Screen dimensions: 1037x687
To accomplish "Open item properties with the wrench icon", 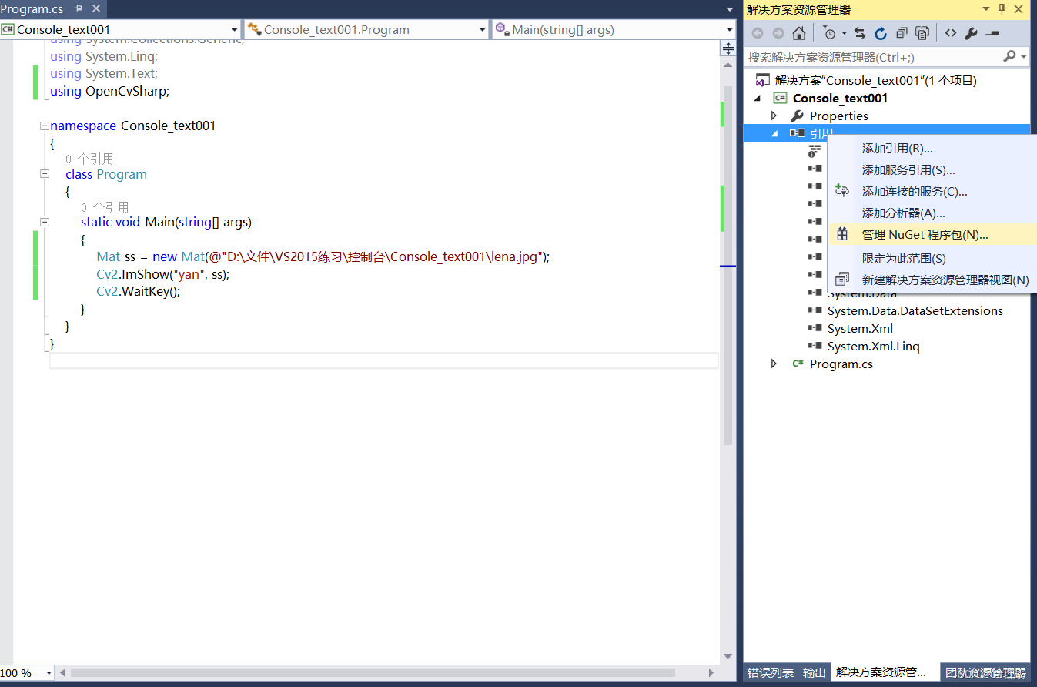I will pos(972,33).
